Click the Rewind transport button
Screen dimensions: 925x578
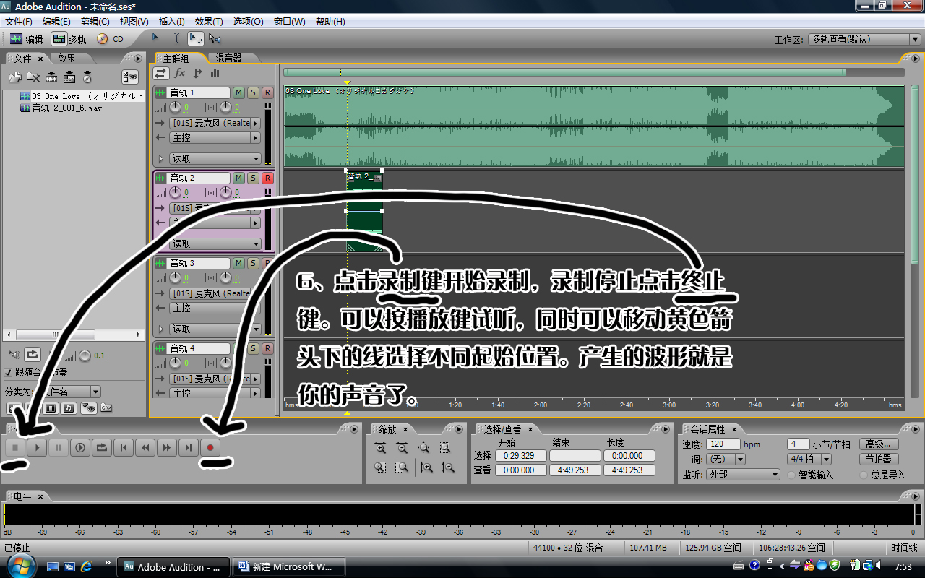pyautogui.click(x=145, y=448)
